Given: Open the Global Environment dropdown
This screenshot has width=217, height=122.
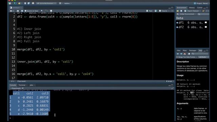Looking at the screenshot, I should coord(186,14).
